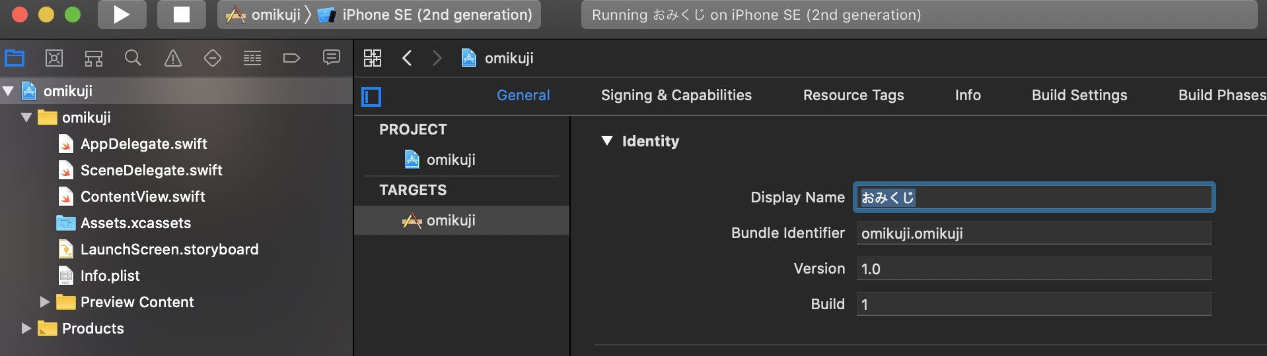Go forward in editor history
This screenshot has height=356, width=1267.
[437, 58]
